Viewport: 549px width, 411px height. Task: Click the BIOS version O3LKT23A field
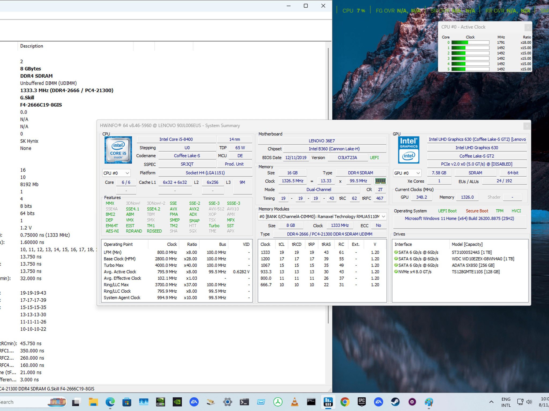(347, 158)
